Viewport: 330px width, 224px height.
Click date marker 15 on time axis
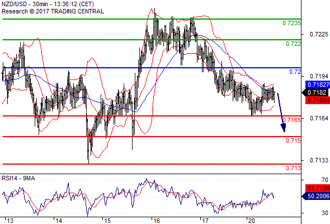[107, 221]
